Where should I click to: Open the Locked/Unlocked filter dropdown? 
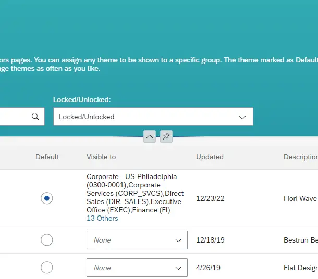[x=153, y=117]
